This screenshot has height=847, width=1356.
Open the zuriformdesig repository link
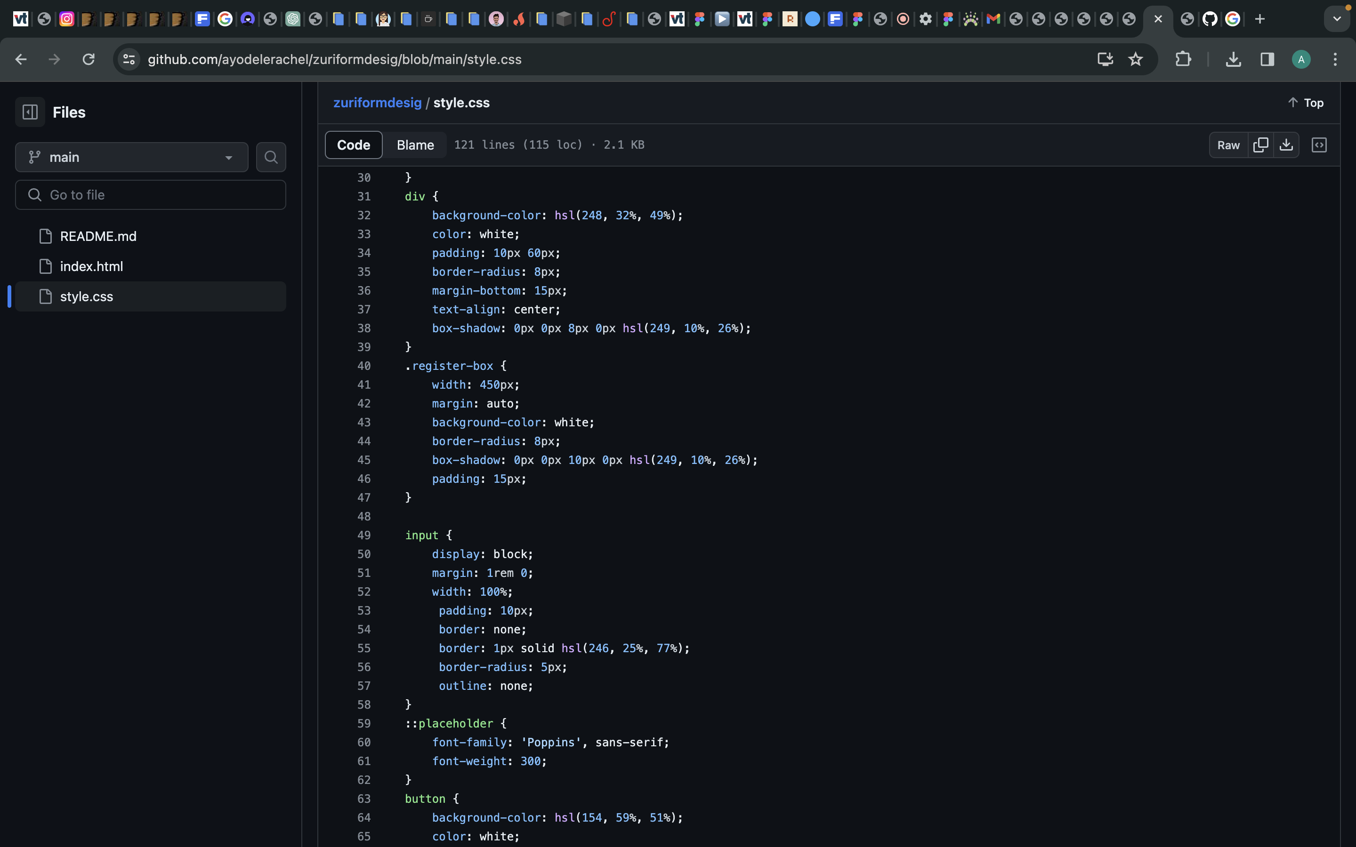(x=377, y=103)
